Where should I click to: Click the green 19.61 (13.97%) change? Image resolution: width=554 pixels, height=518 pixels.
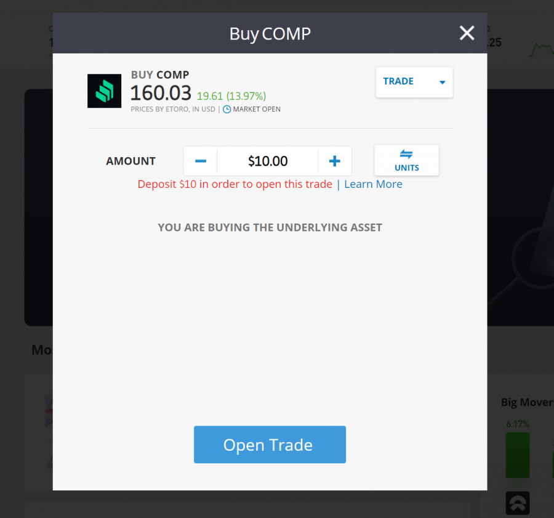coord(231,96)
